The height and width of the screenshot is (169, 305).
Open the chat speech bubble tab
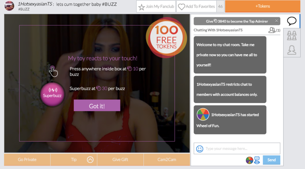click(291, 21)
